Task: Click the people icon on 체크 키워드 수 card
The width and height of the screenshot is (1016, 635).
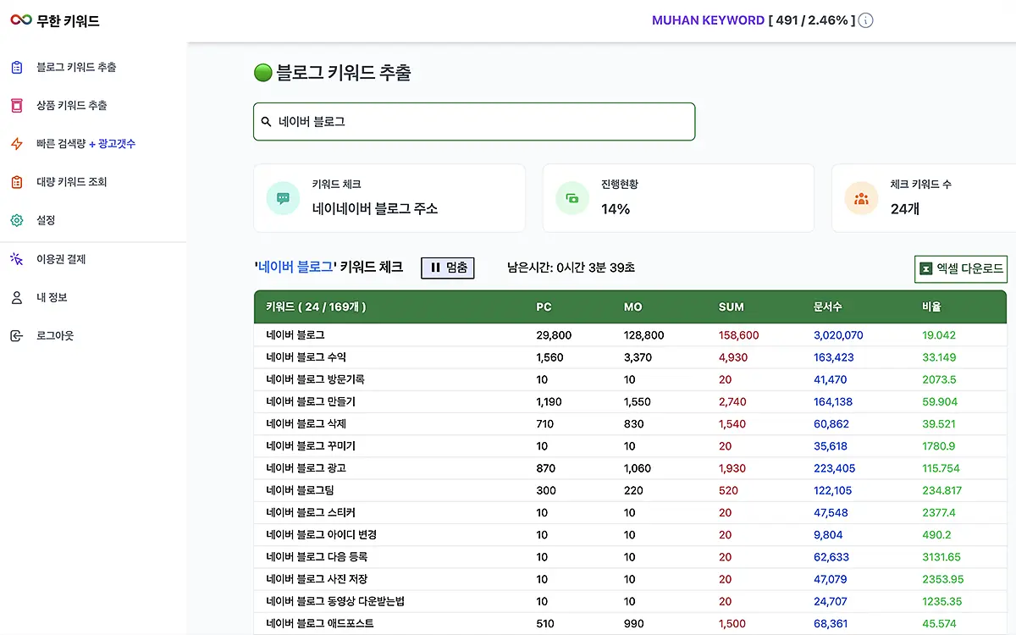Action: [x=861, y=197]
